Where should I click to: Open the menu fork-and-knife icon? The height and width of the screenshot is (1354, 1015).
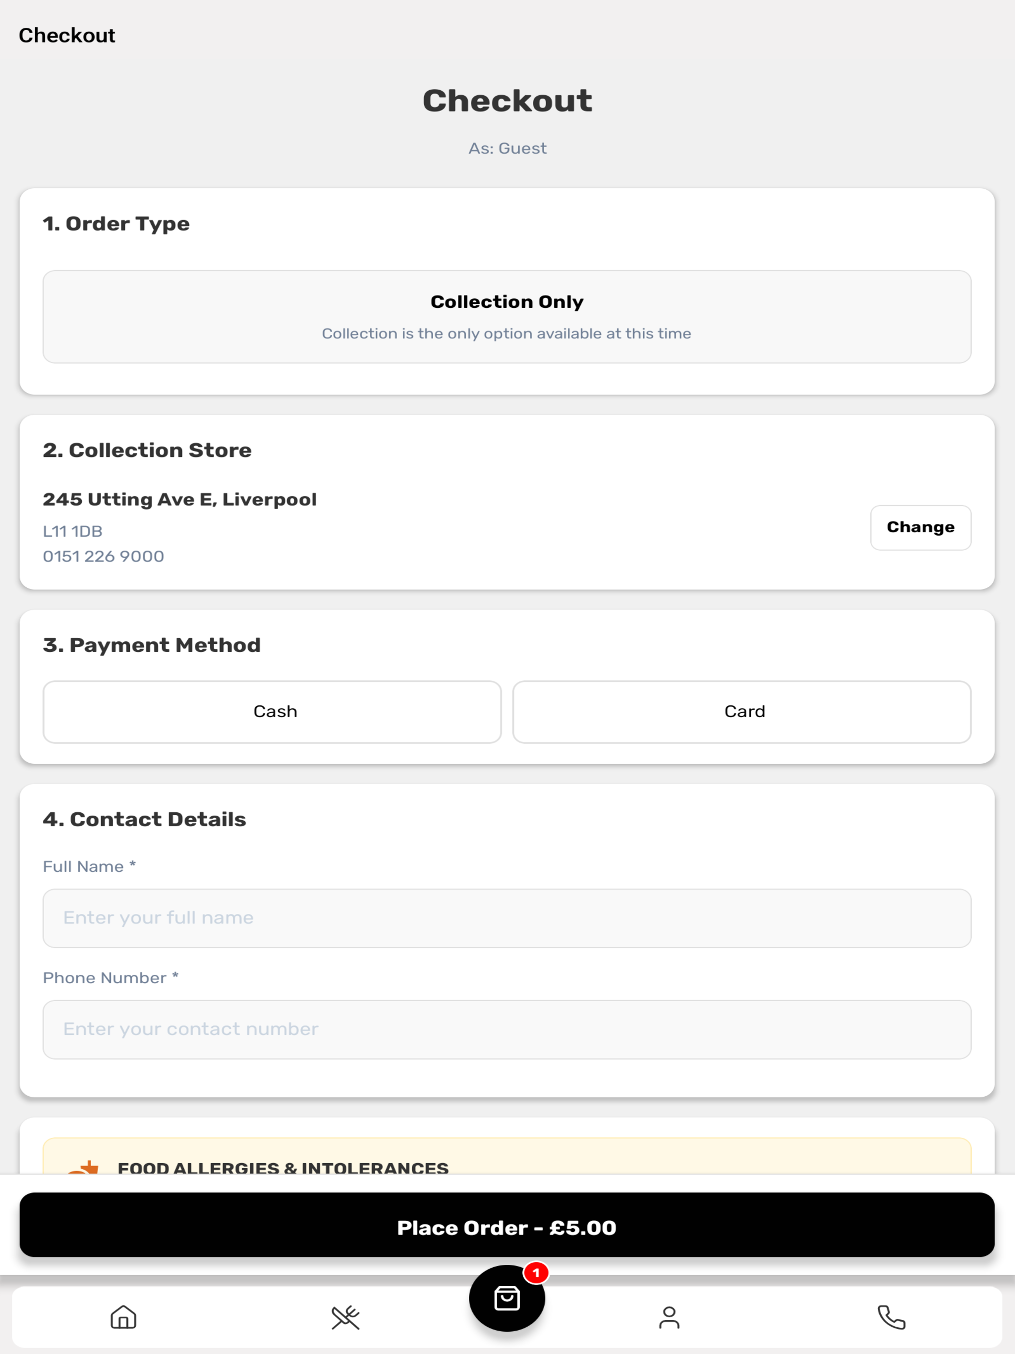345,1317
